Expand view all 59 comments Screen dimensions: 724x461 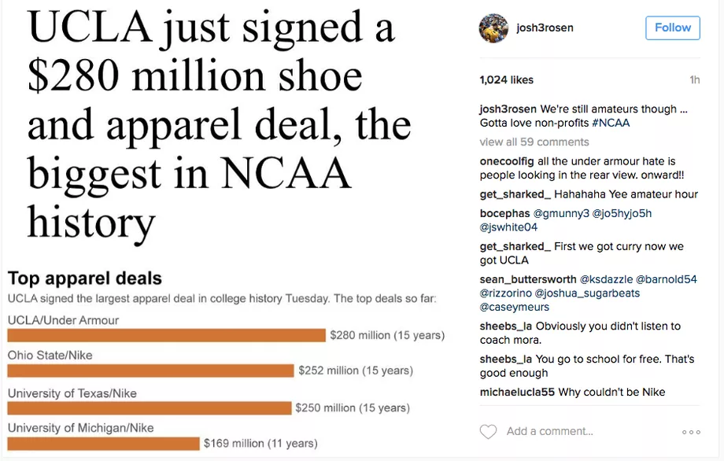click(534, 142)
